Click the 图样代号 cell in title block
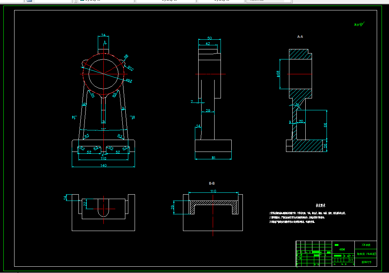Viewport: 389px width, 273px height. pos(366,262)
